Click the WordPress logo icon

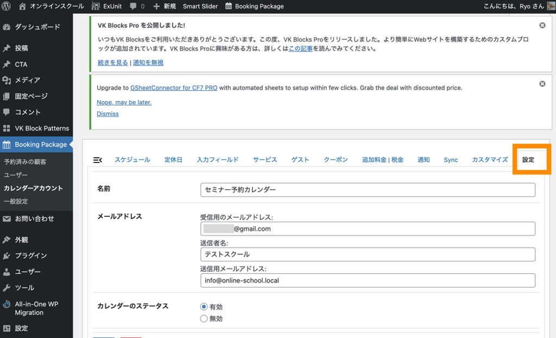[7, 7]
